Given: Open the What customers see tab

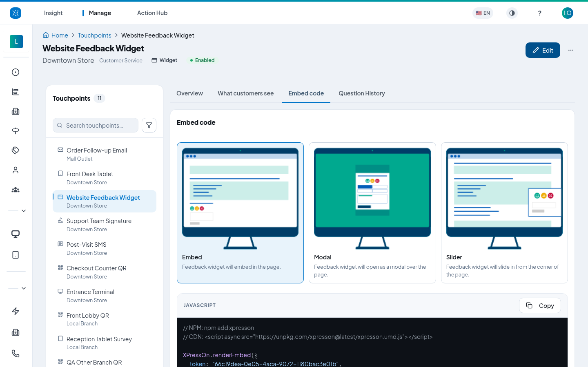Looking at the screenshot, I should (x=245, y=93).
